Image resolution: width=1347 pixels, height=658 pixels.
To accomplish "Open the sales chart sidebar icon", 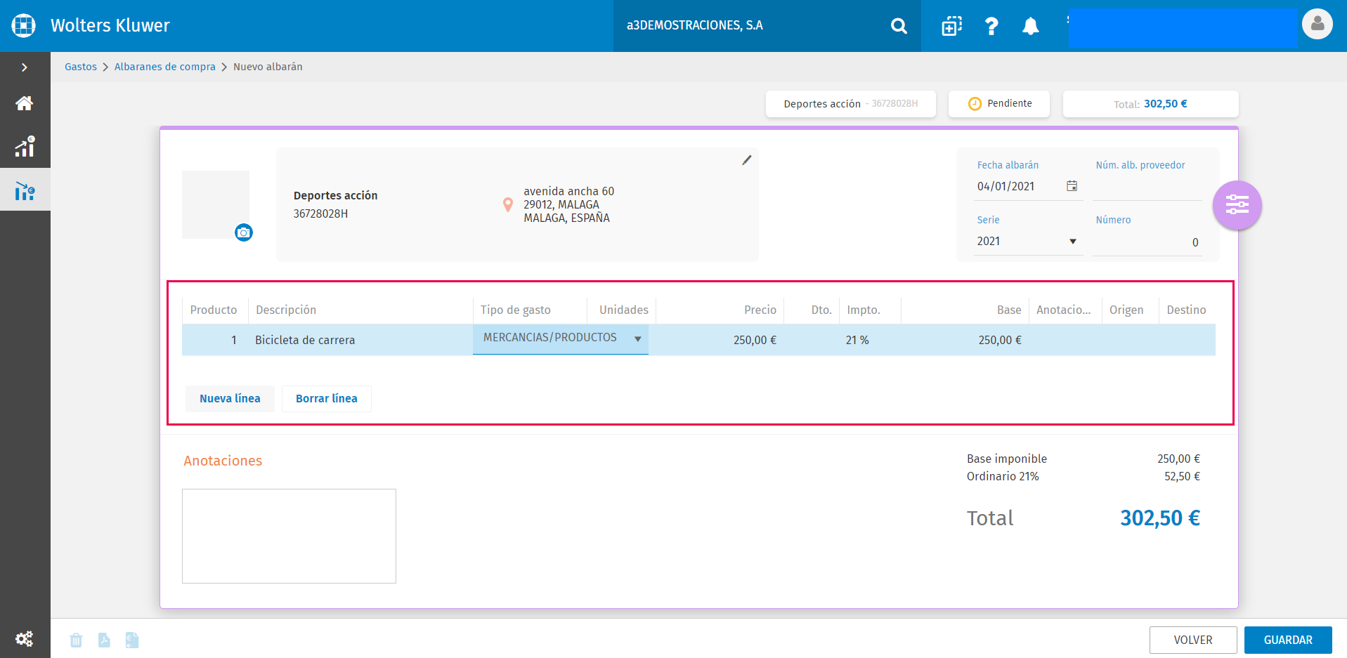I will (25, 146).
